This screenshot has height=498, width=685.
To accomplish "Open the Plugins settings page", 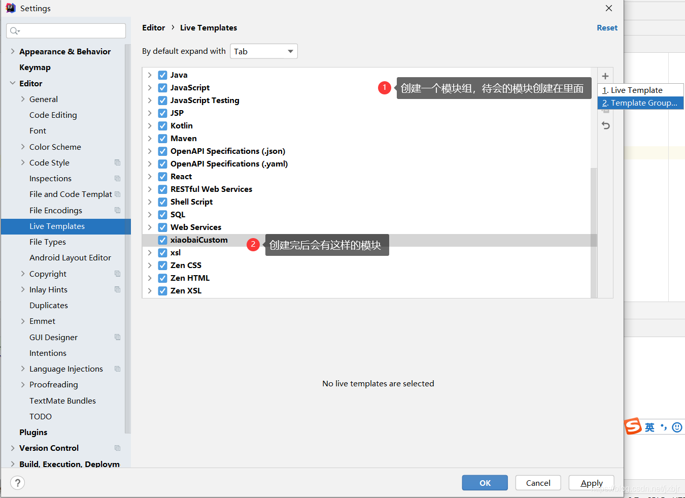I will pos(33,432).
